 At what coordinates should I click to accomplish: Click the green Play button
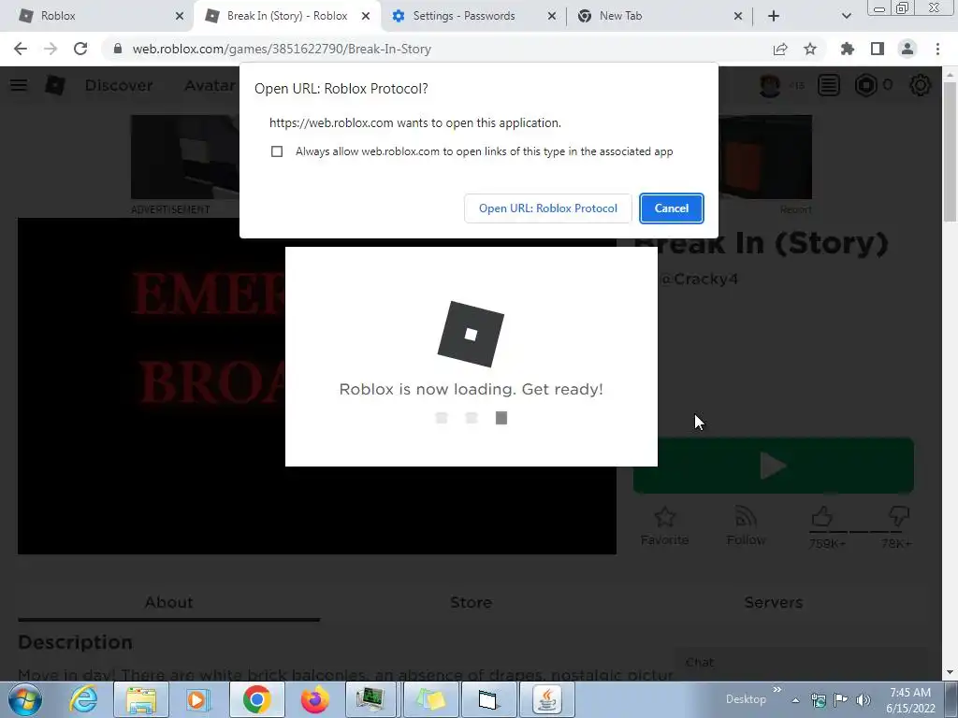point(774,466)
